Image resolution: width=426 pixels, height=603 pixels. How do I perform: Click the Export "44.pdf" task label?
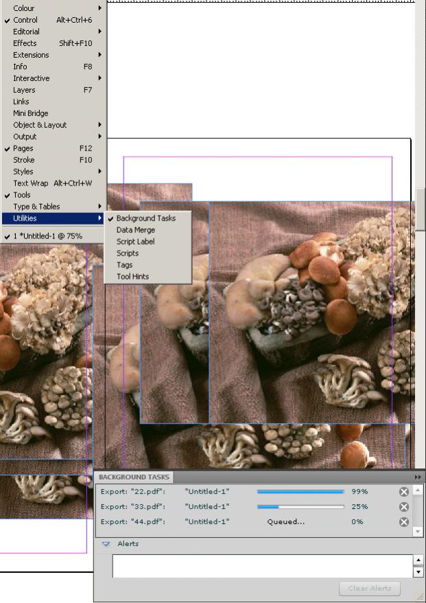coord(133,522)
